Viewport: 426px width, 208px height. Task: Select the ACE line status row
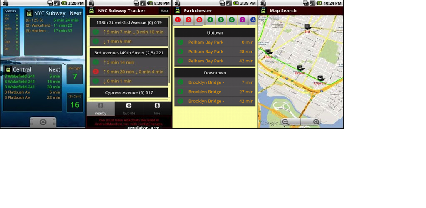click(x=11, y=25)
